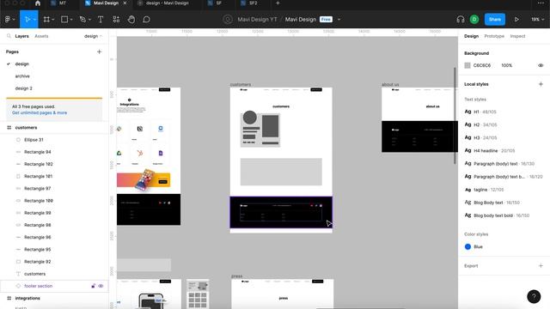This screenshot has width=550, height=309.
Task: Add a new page with plus icon
Action: pos(100,51)
